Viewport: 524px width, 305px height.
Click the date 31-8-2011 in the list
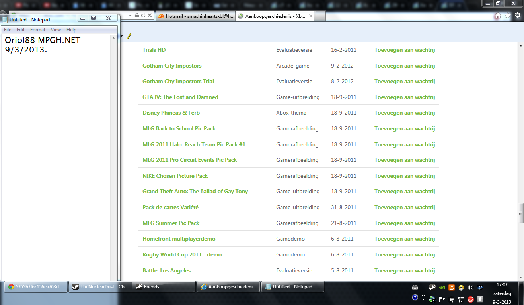344,207
